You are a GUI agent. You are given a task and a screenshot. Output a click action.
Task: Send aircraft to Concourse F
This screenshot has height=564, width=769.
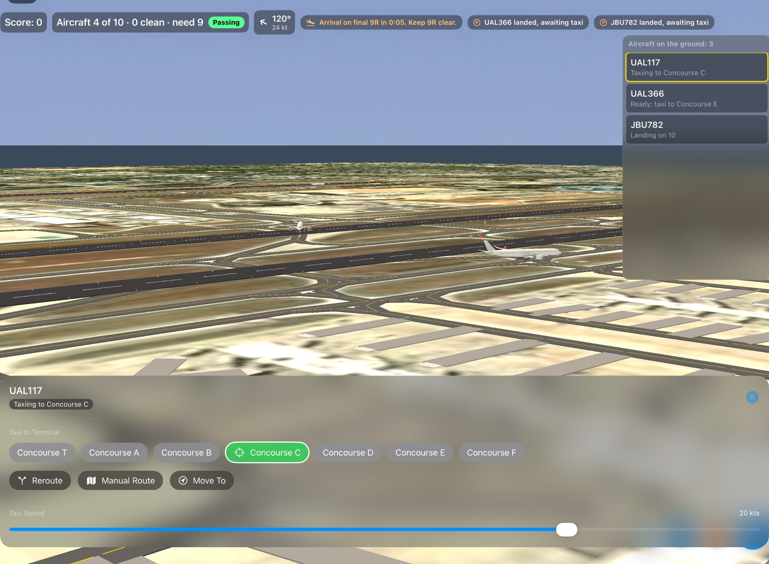pos(491,453)
